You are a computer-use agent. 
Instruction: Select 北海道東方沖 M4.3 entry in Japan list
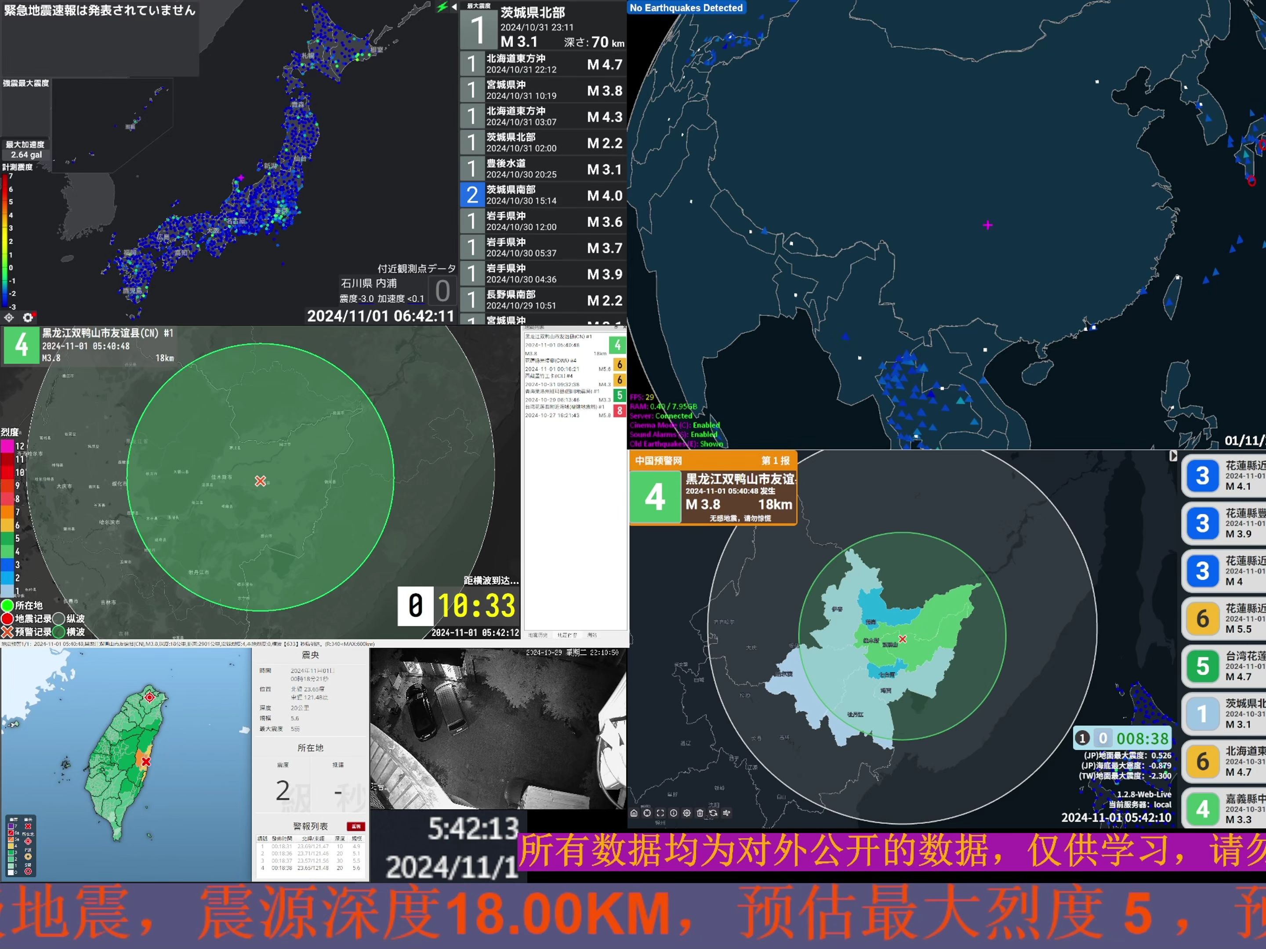point(543,116)
